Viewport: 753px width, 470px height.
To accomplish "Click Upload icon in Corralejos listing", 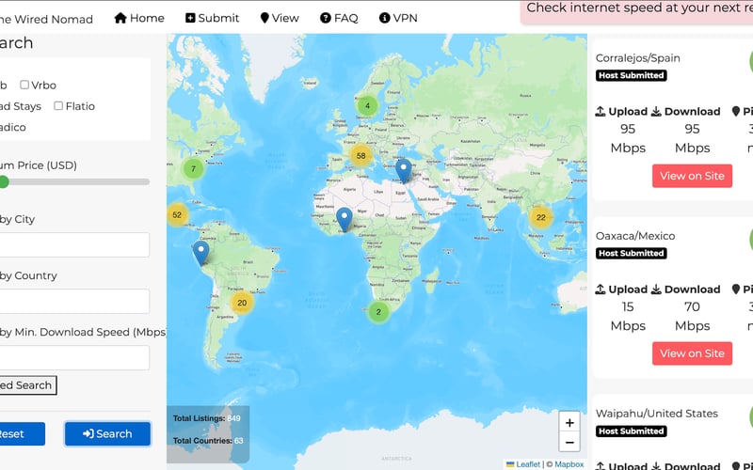I will click(x=601, y=112).
